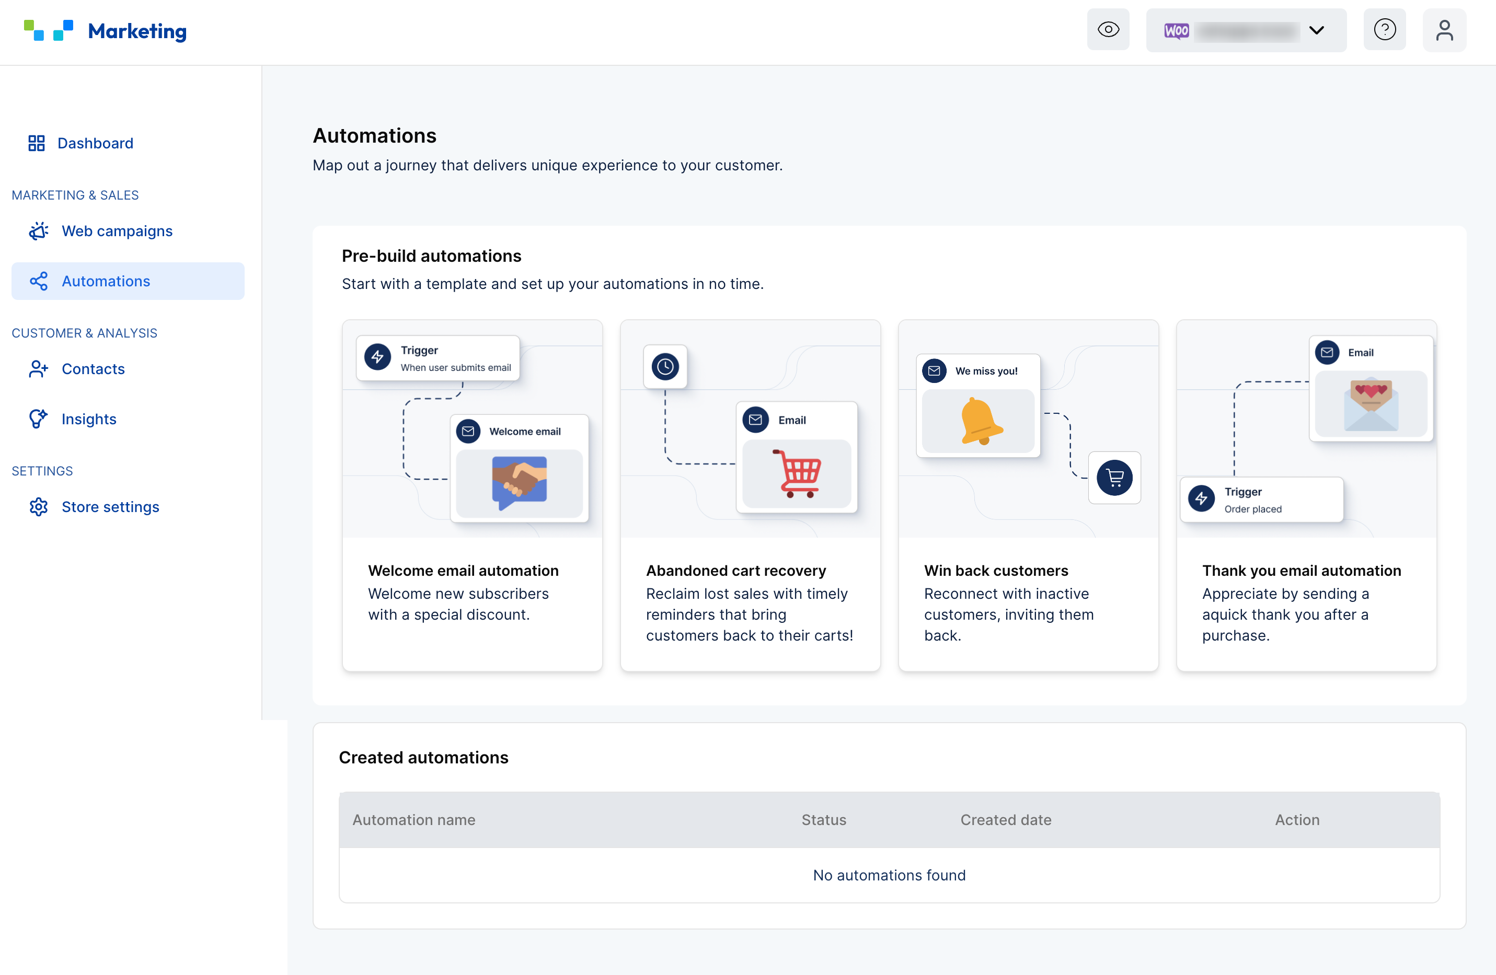Click the Marketing logo in header
Viewport: 1496px width, 975px height.
(x=105, y=31)
